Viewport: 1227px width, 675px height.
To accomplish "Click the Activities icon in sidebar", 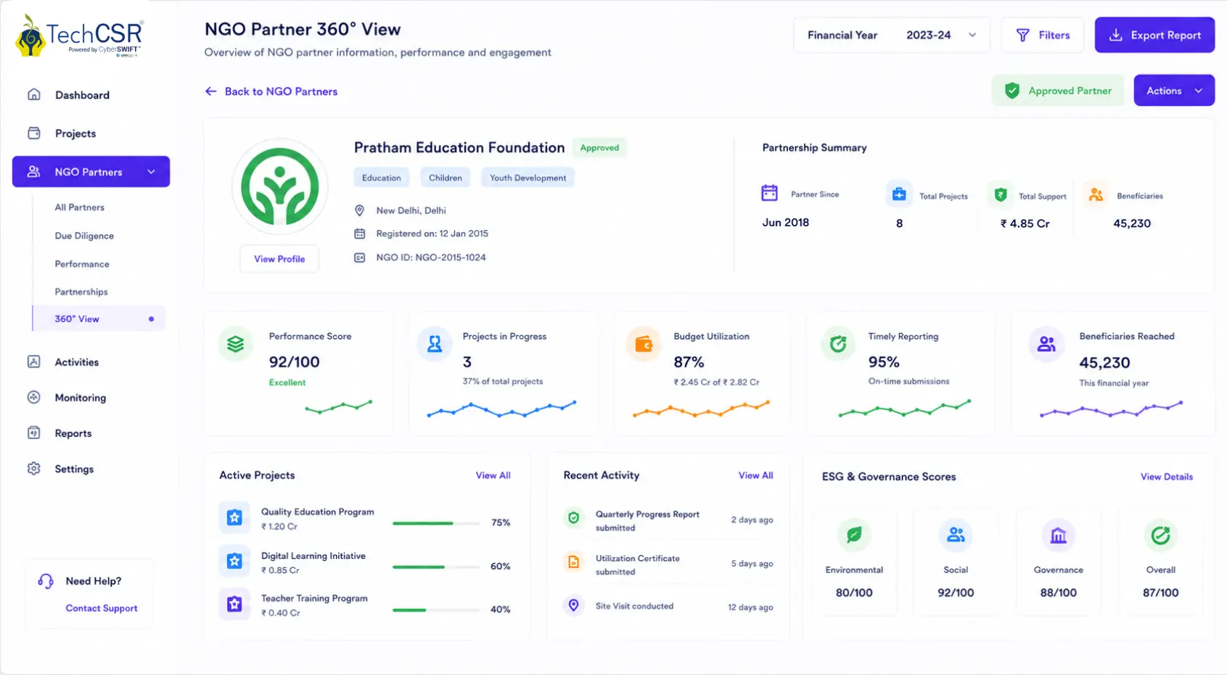I will (34, 361).
